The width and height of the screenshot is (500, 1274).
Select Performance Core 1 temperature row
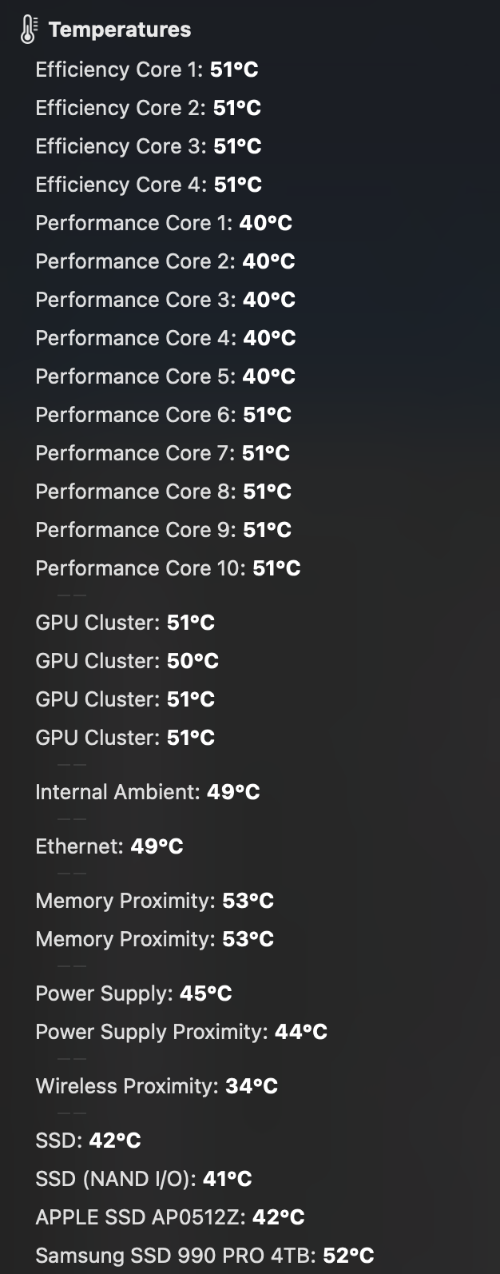click(163, 223)
